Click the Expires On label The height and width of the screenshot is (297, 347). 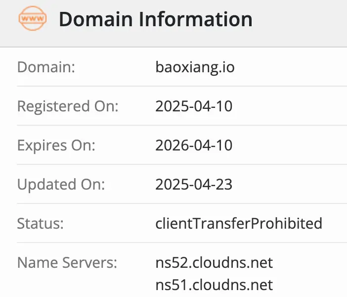pos(56,145)
